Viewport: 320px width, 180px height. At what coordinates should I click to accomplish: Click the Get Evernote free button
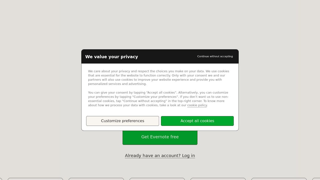160,137
